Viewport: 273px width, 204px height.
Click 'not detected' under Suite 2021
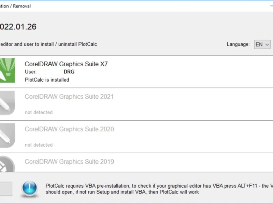coord(39,113)
